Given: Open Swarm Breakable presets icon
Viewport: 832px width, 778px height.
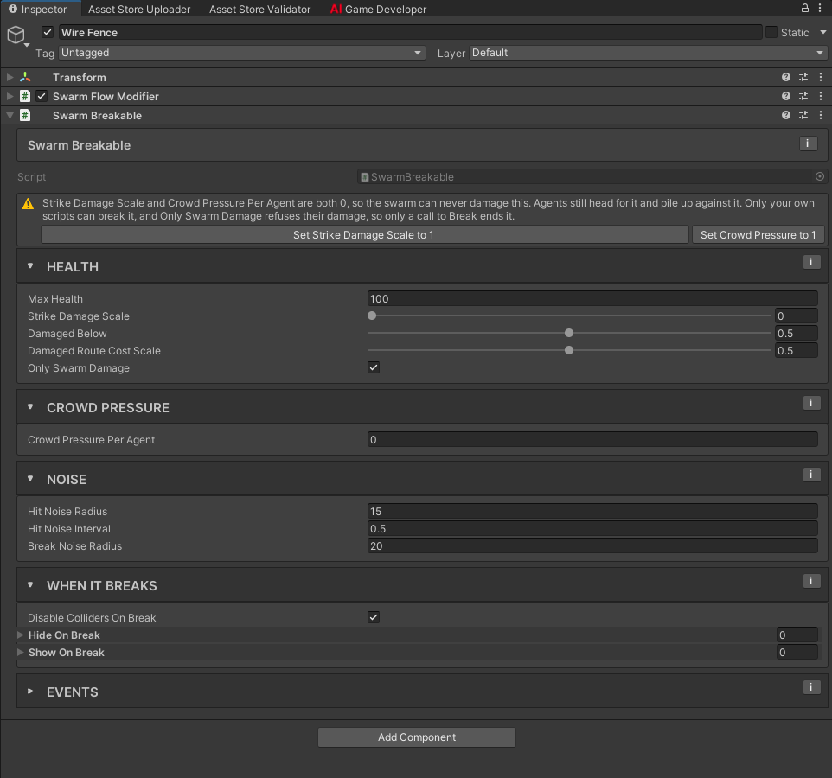Looking at the screenshot, I should click(803, 115).
